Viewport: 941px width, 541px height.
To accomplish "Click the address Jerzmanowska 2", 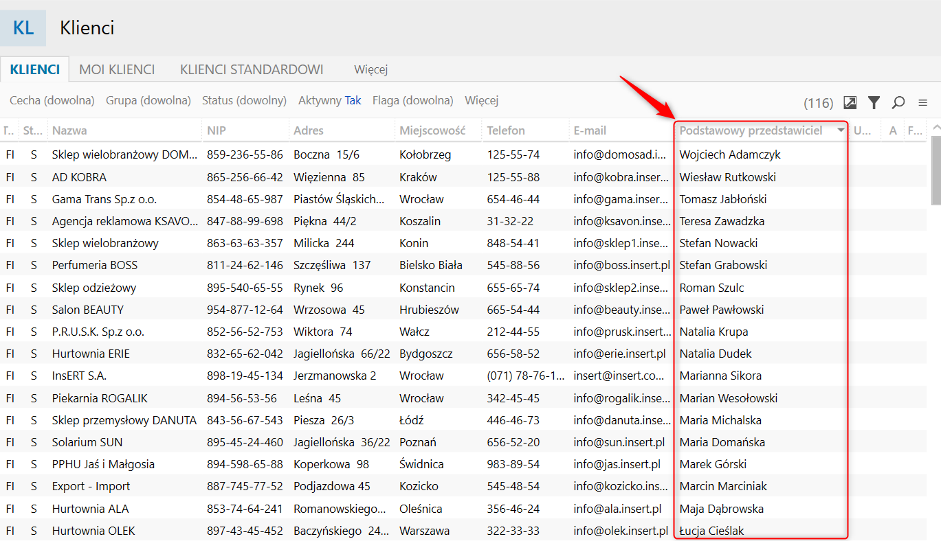I will click(x=335, y=376).
